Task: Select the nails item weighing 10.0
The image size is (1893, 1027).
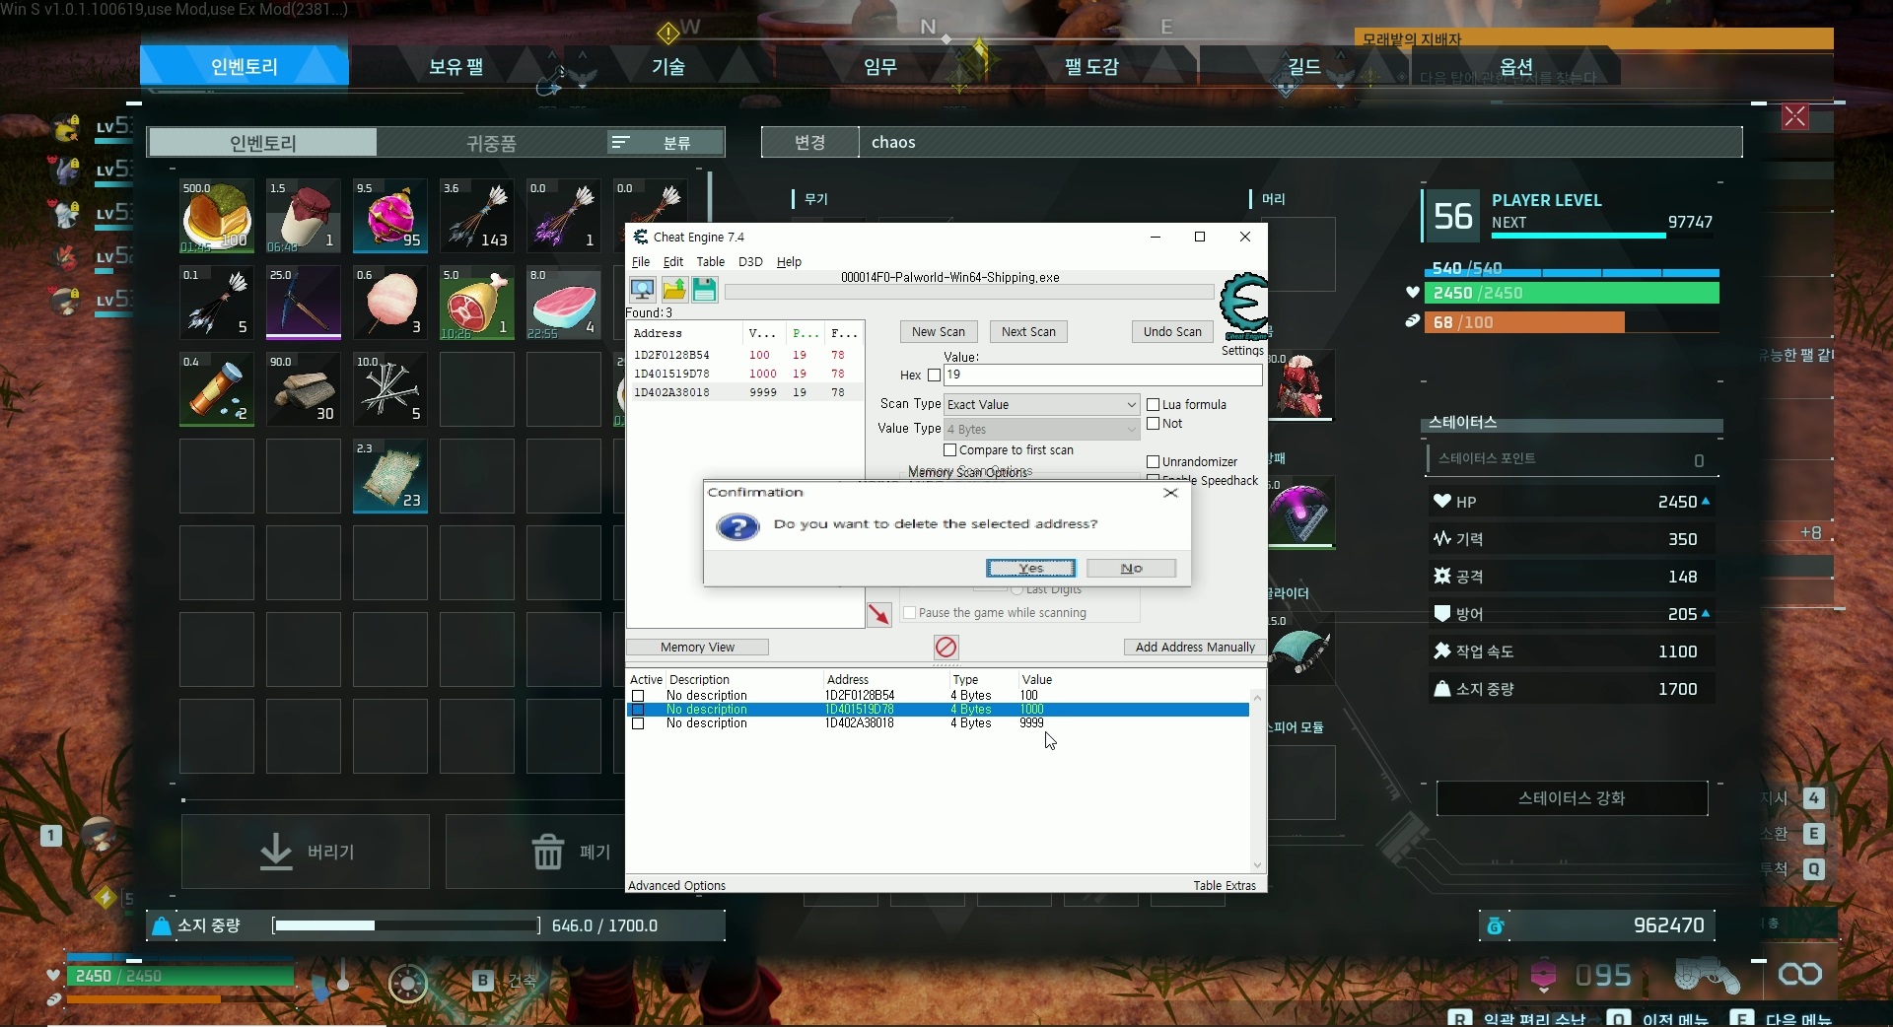Action: (390, 389)
